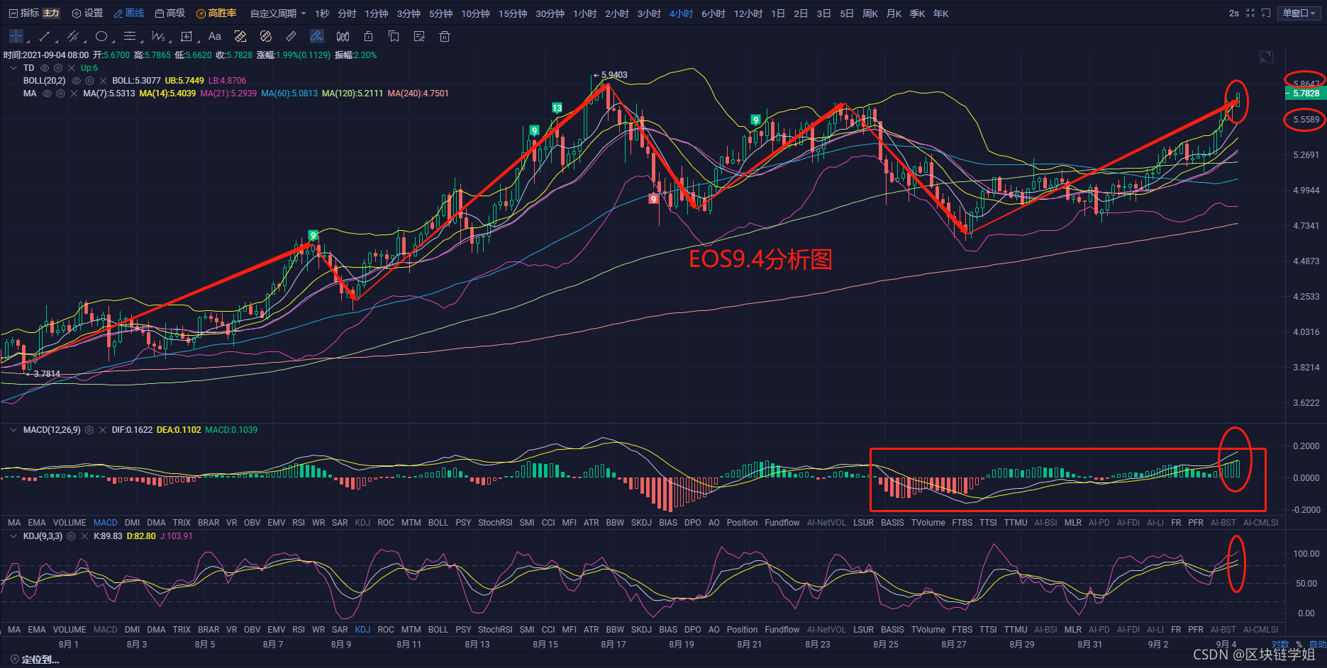1327x668 pixels.
Task: Toggle visibility eye of BOLL indicator
Action: pyautogui.click(x=76, y=81)
